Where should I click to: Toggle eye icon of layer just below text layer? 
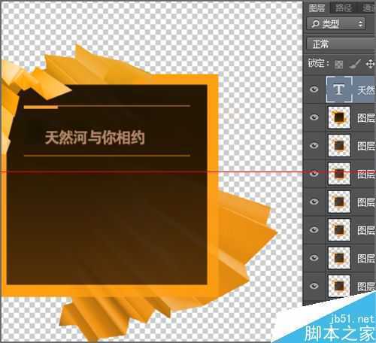314,117
